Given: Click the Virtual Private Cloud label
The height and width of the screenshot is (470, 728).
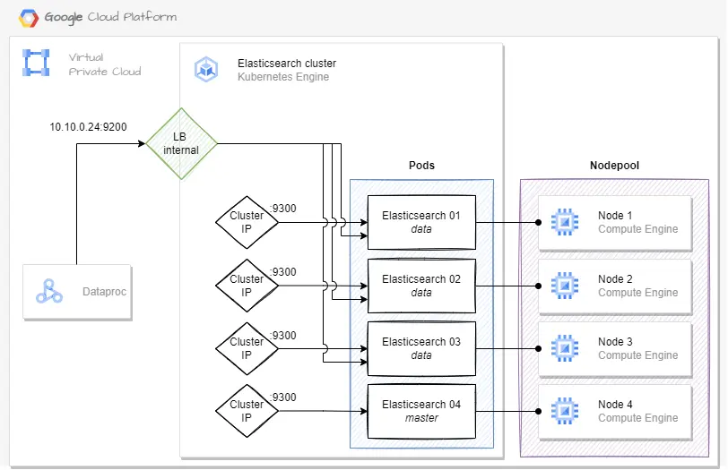Looking at the screenshot, I should [105, 64].
